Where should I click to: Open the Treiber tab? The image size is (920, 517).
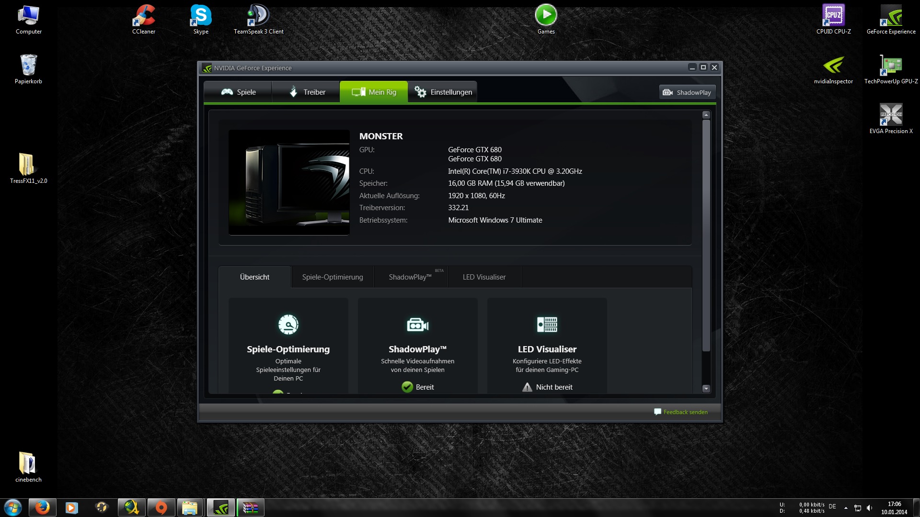[x=307, y=92]
